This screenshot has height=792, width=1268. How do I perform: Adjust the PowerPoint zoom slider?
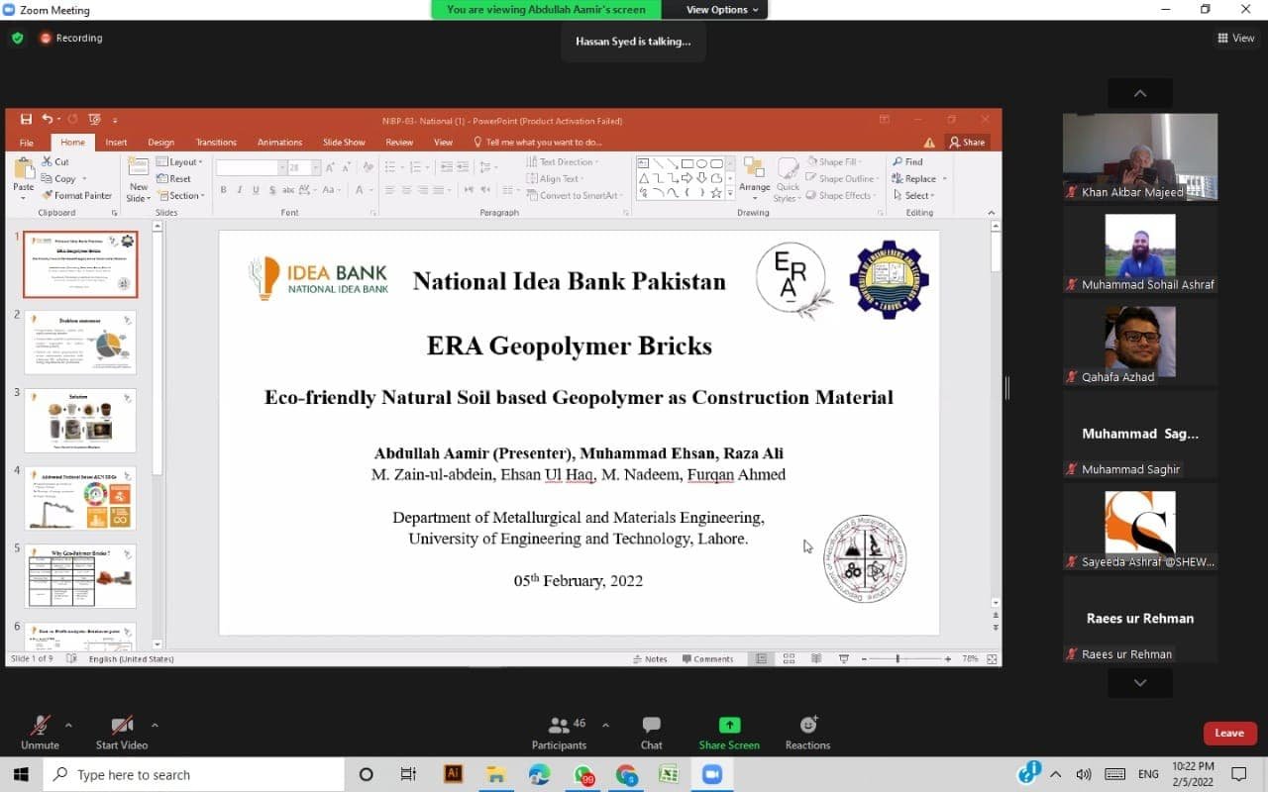(898, 659)
